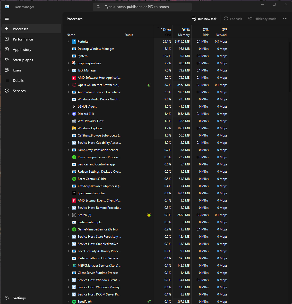This screenshot has width=292, height=304.
Task: Expand Service Host: Capability Access row
Action: 68,143
